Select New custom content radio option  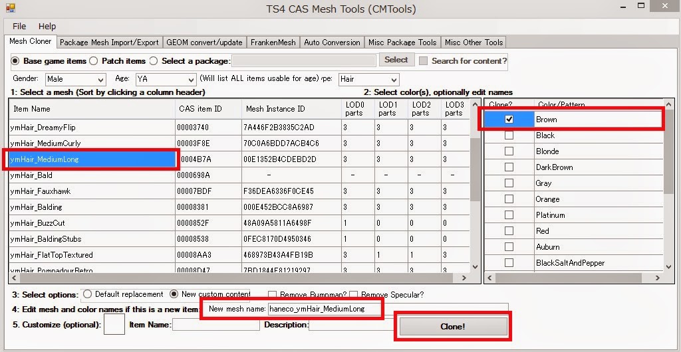(x=174, y=294)
